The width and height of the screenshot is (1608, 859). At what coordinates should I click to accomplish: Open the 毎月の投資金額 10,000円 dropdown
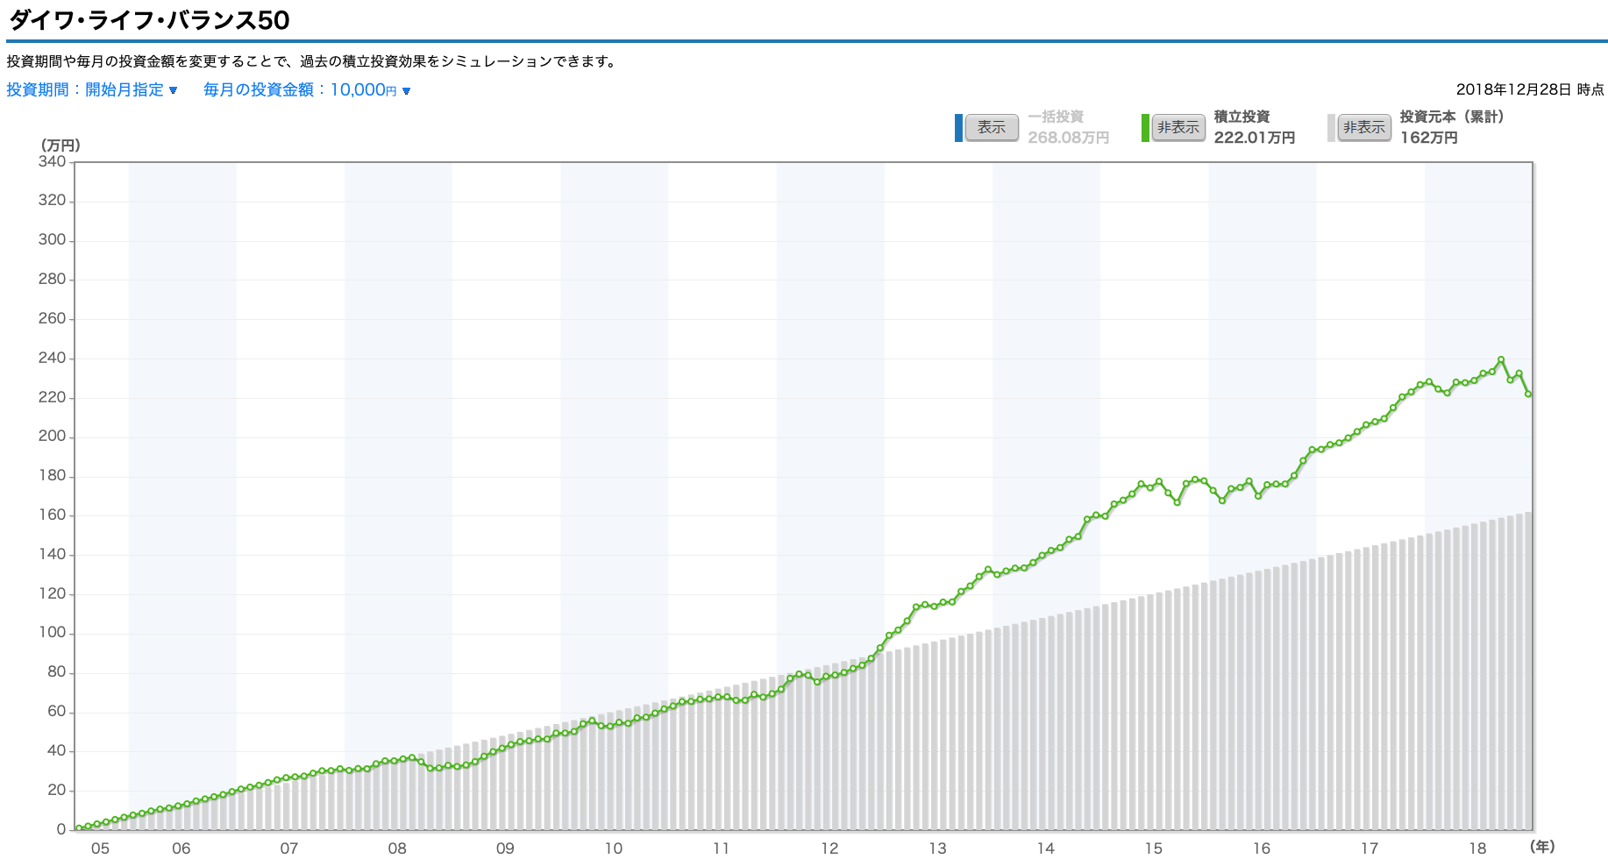307,89
